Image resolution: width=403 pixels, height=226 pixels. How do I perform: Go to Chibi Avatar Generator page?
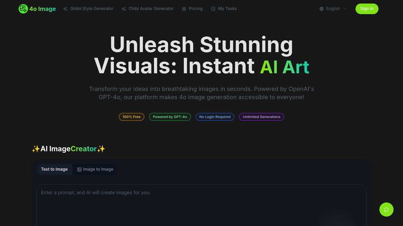[151, 9]
